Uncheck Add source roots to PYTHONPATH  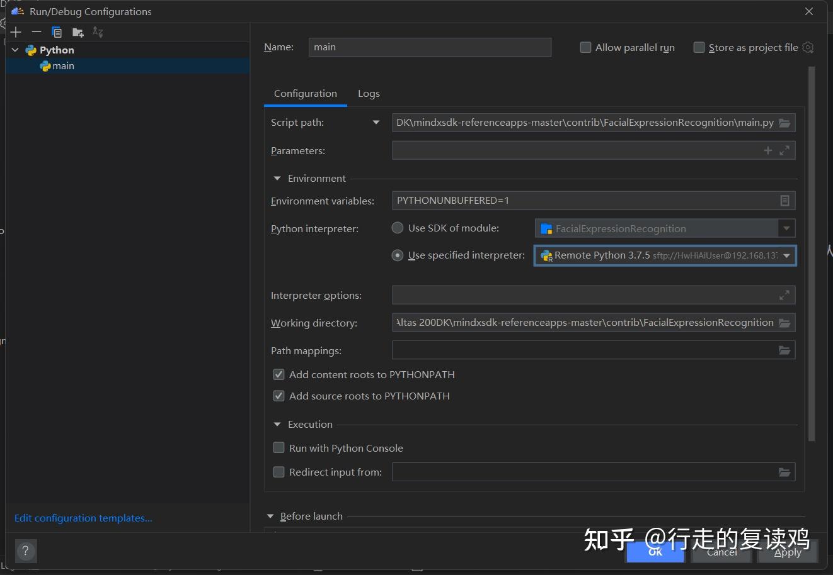coord(279,396)
